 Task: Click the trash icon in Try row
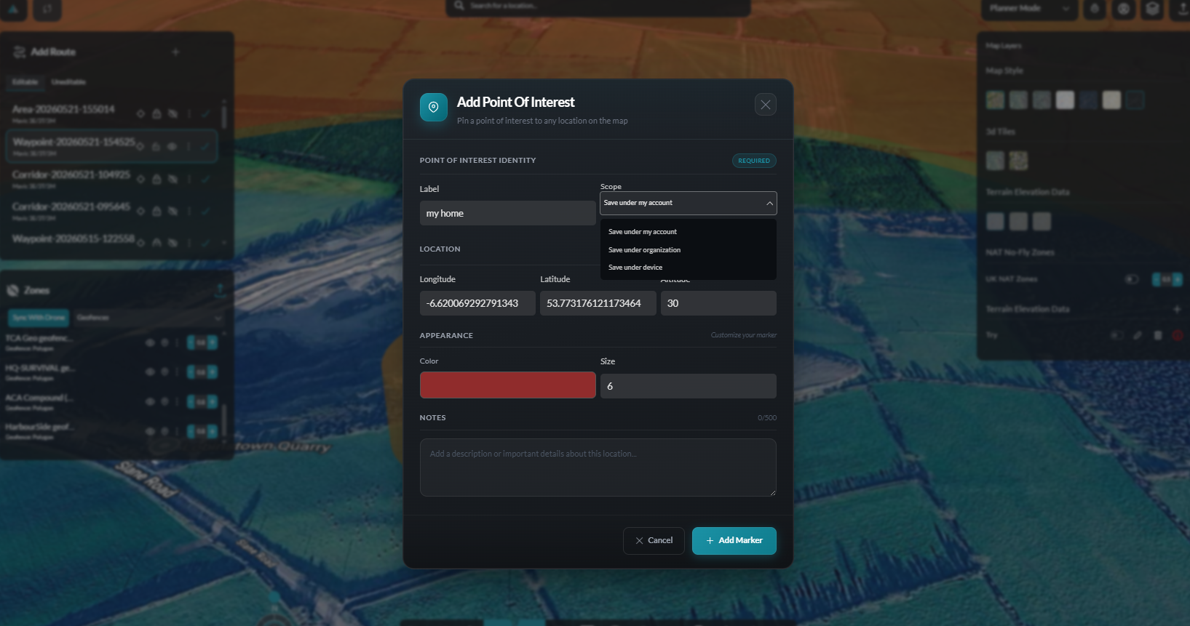tap(1158, 335)
